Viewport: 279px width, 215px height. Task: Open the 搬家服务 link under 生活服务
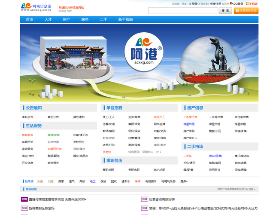click(x=27, y=135)
